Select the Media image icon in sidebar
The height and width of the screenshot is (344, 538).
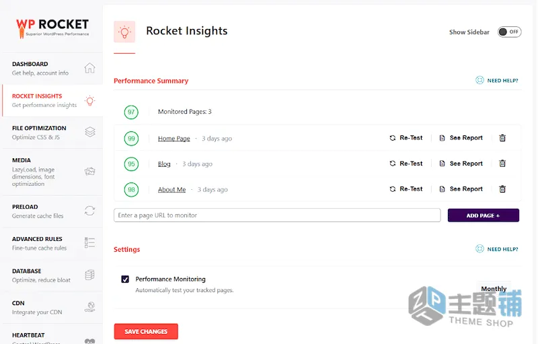pos(90,171)
